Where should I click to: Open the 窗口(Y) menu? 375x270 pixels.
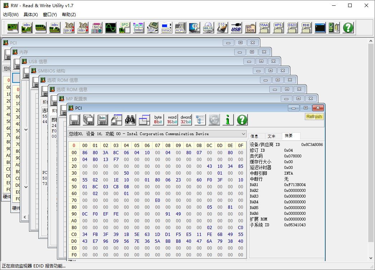50,15
